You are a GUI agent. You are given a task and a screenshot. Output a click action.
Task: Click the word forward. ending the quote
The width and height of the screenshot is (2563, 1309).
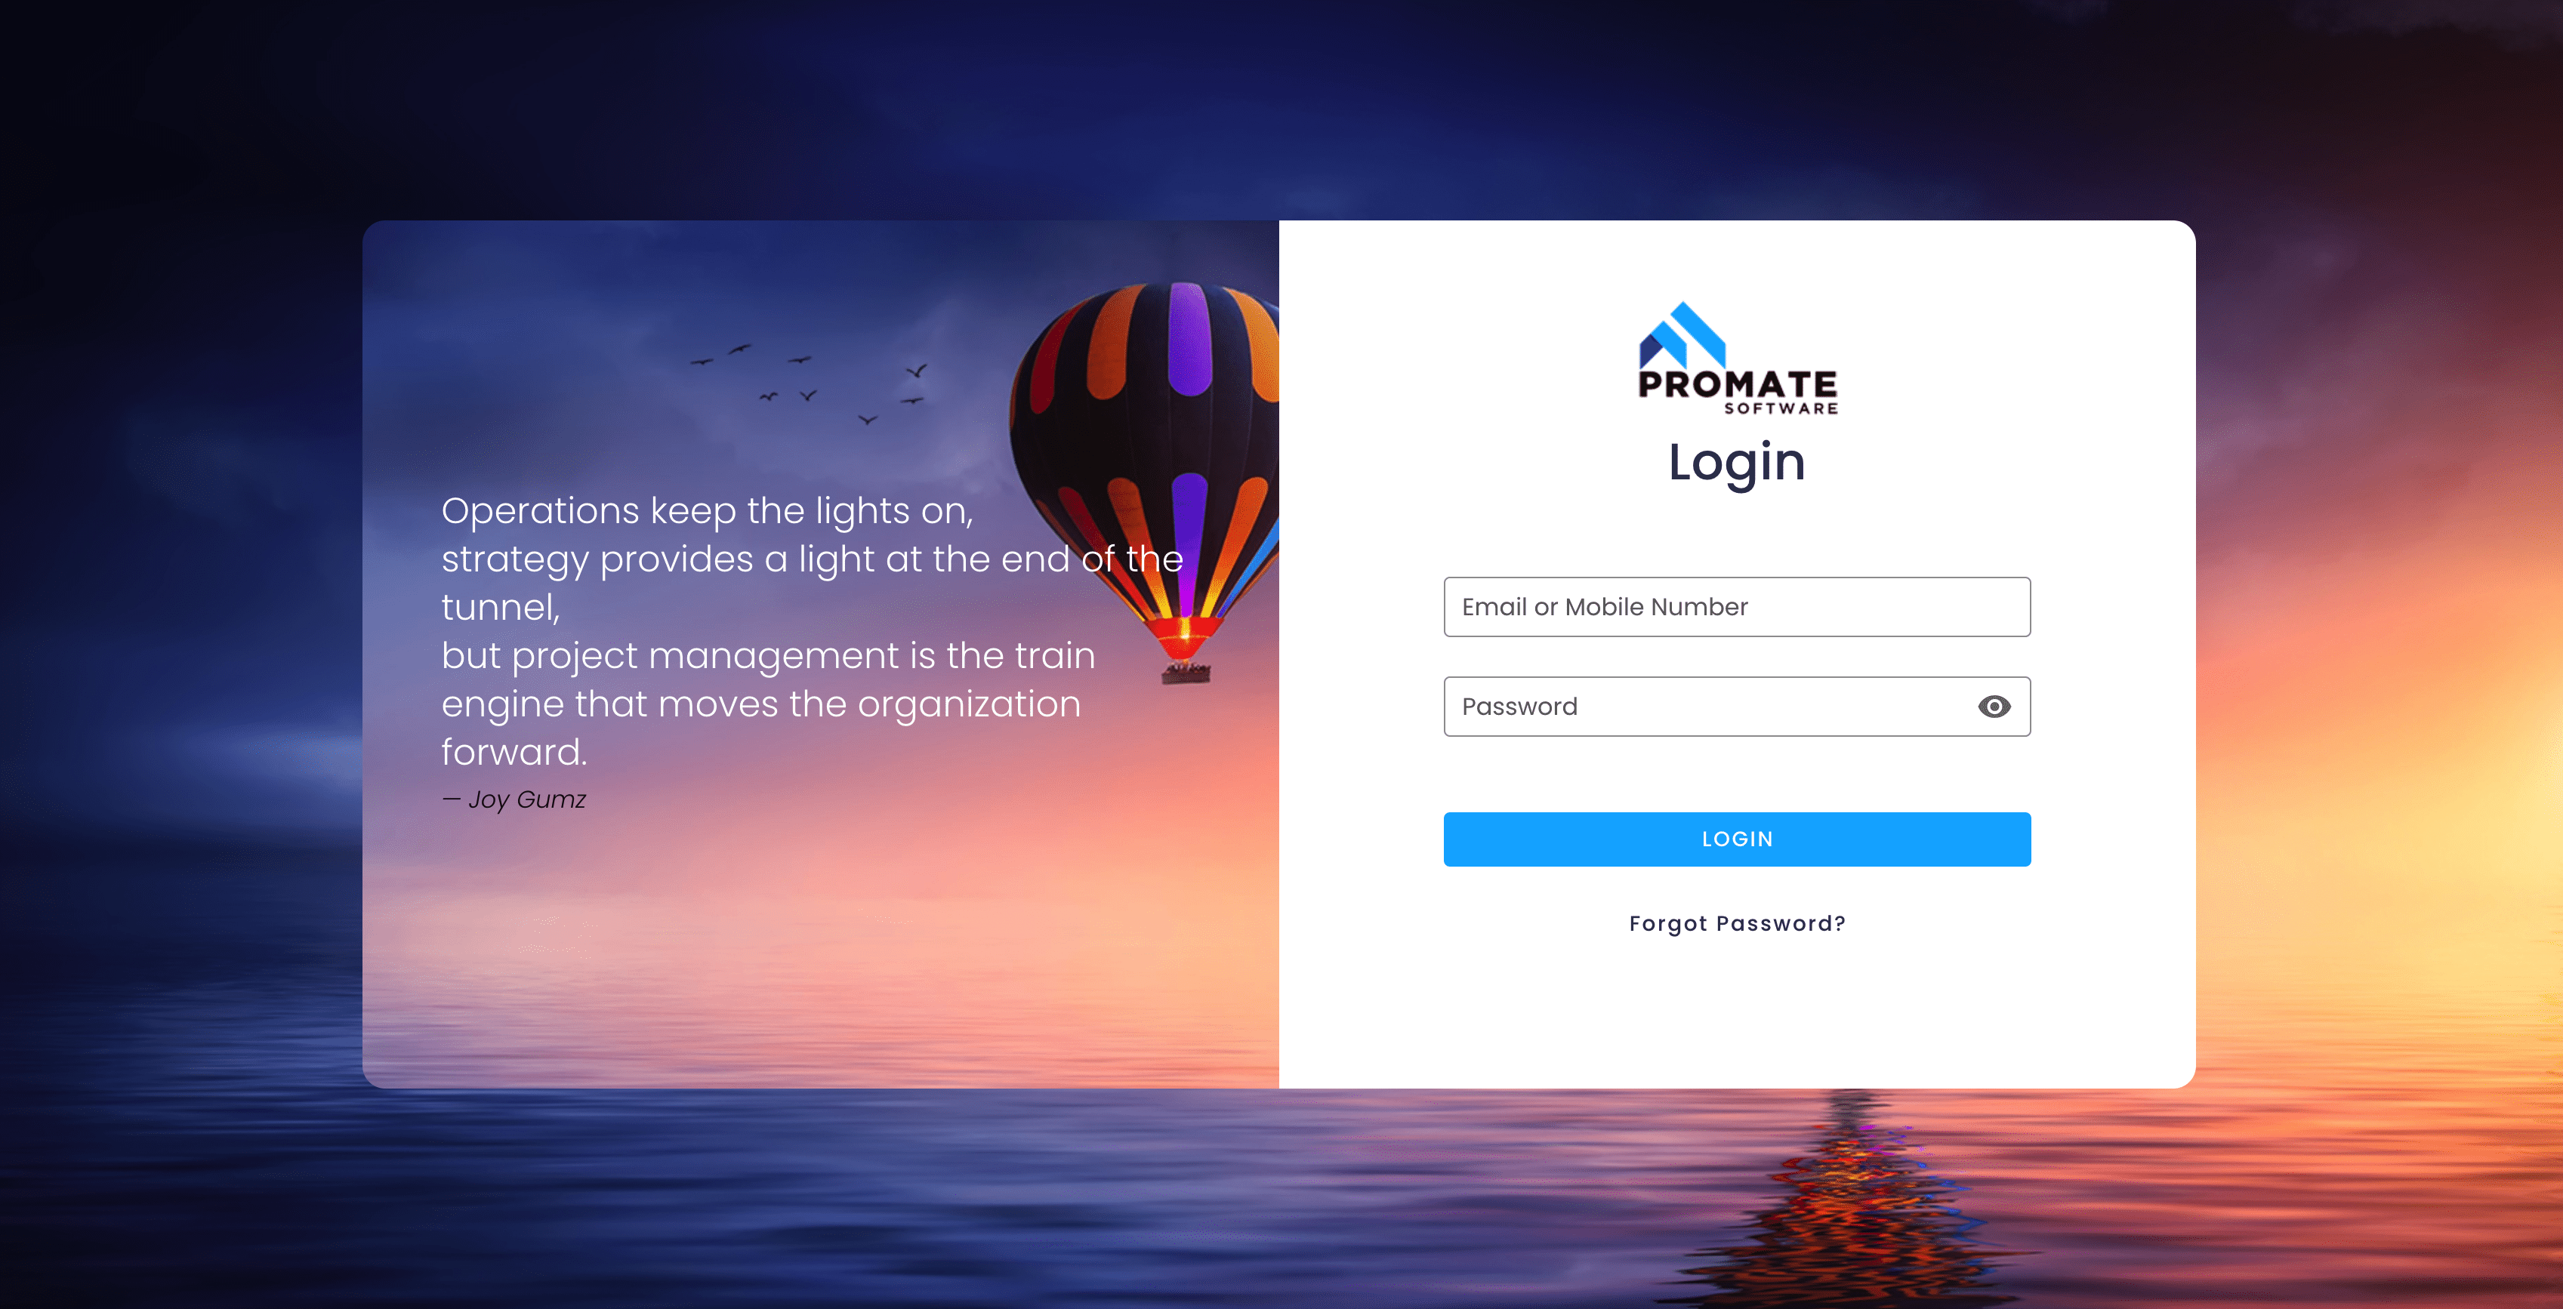(514, 752)
